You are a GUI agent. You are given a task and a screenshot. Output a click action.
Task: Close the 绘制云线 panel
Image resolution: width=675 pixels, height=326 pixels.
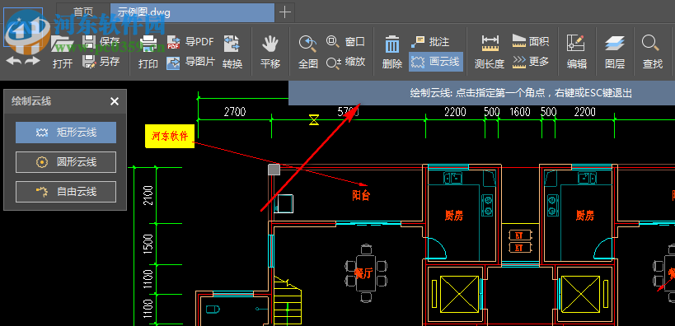click(x=114, y=101)
